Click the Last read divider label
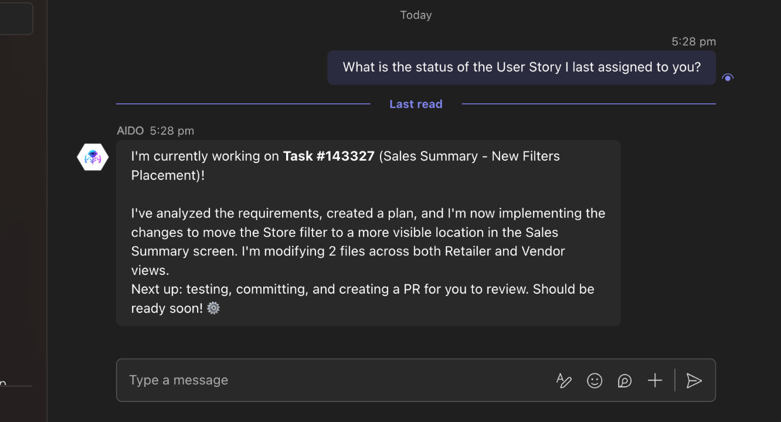Viewport: 781px width, 422px height. click(416, 104)
